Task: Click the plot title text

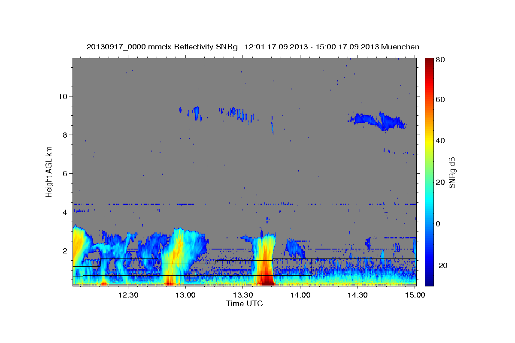Action: pos(253,47)
